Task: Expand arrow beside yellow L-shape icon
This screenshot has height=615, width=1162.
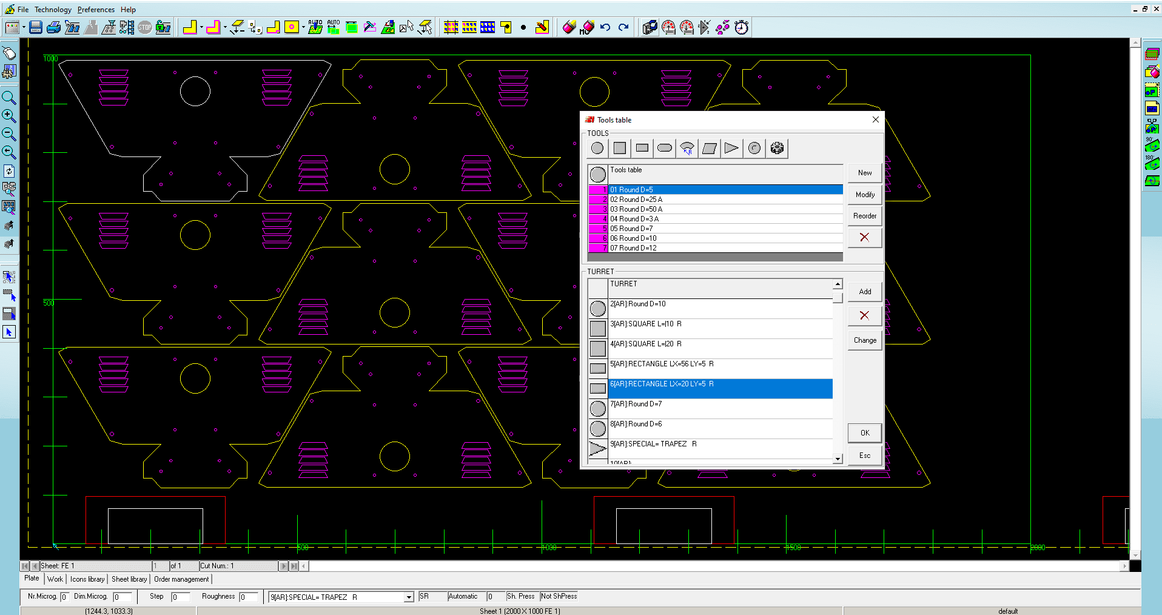Action: 201,27
